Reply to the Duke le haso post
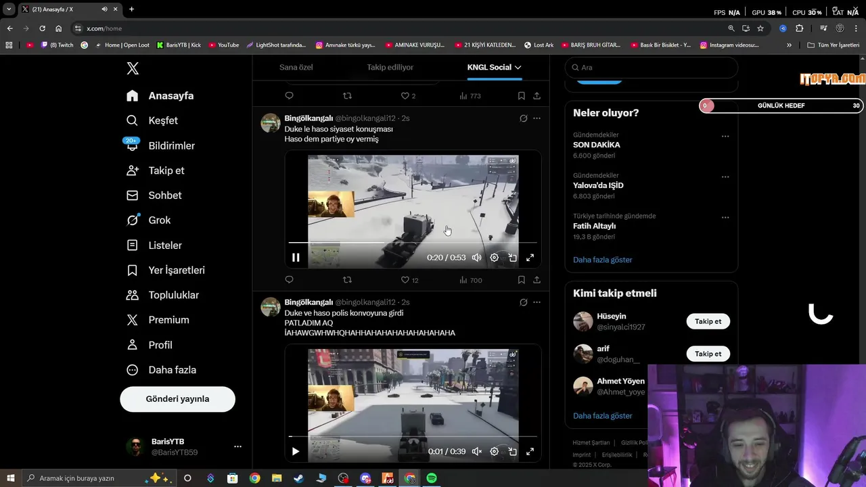This screenshot has width=866, height=487. tap(289, 280)
